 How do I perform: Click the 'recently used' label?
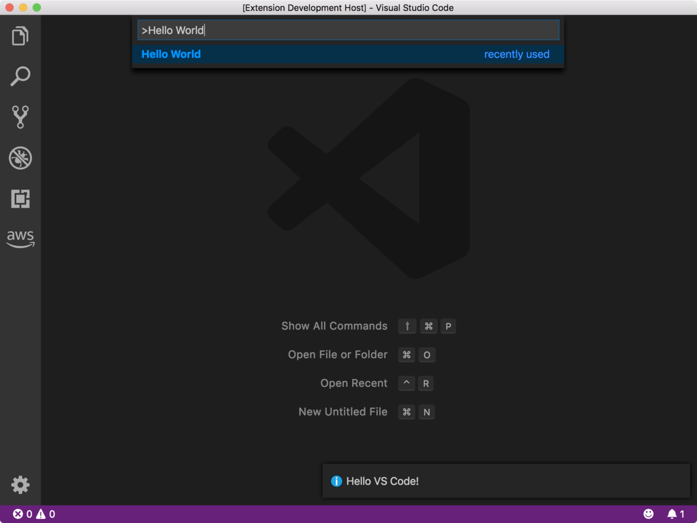pyautogui.click(x=517, y=54)
